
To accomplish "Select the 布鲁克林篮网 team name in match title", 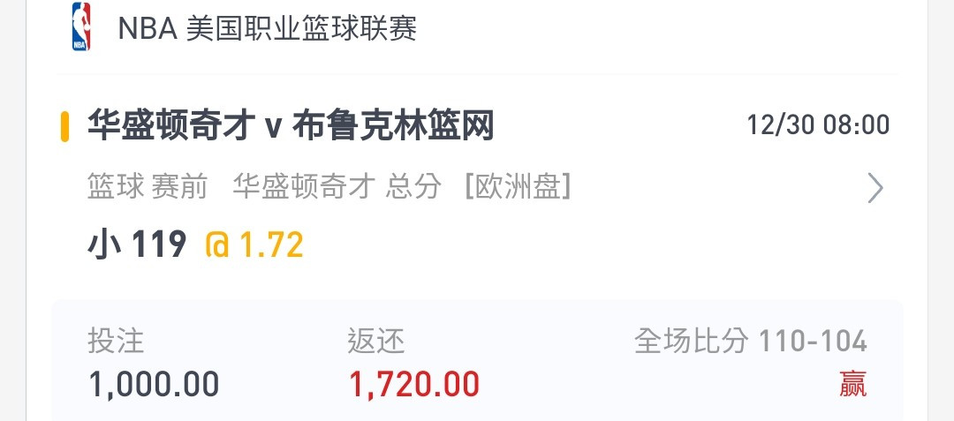I will point(393,127).
